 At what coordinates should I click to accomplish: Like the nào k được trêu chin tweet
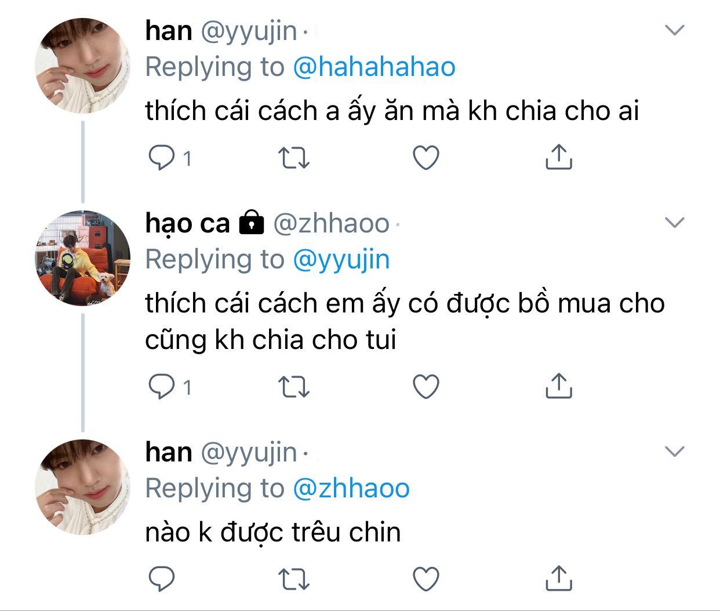pos(426,579)
